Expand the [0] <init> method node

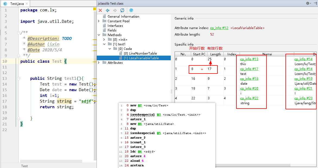click(x=104, y=40)
